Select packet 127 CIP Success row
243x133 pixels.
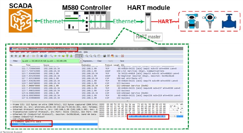(96, 98)
